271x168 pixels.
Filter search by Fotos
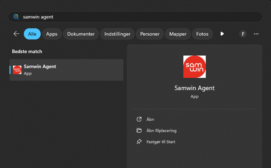pyautogui.click(x=202, y=34)
